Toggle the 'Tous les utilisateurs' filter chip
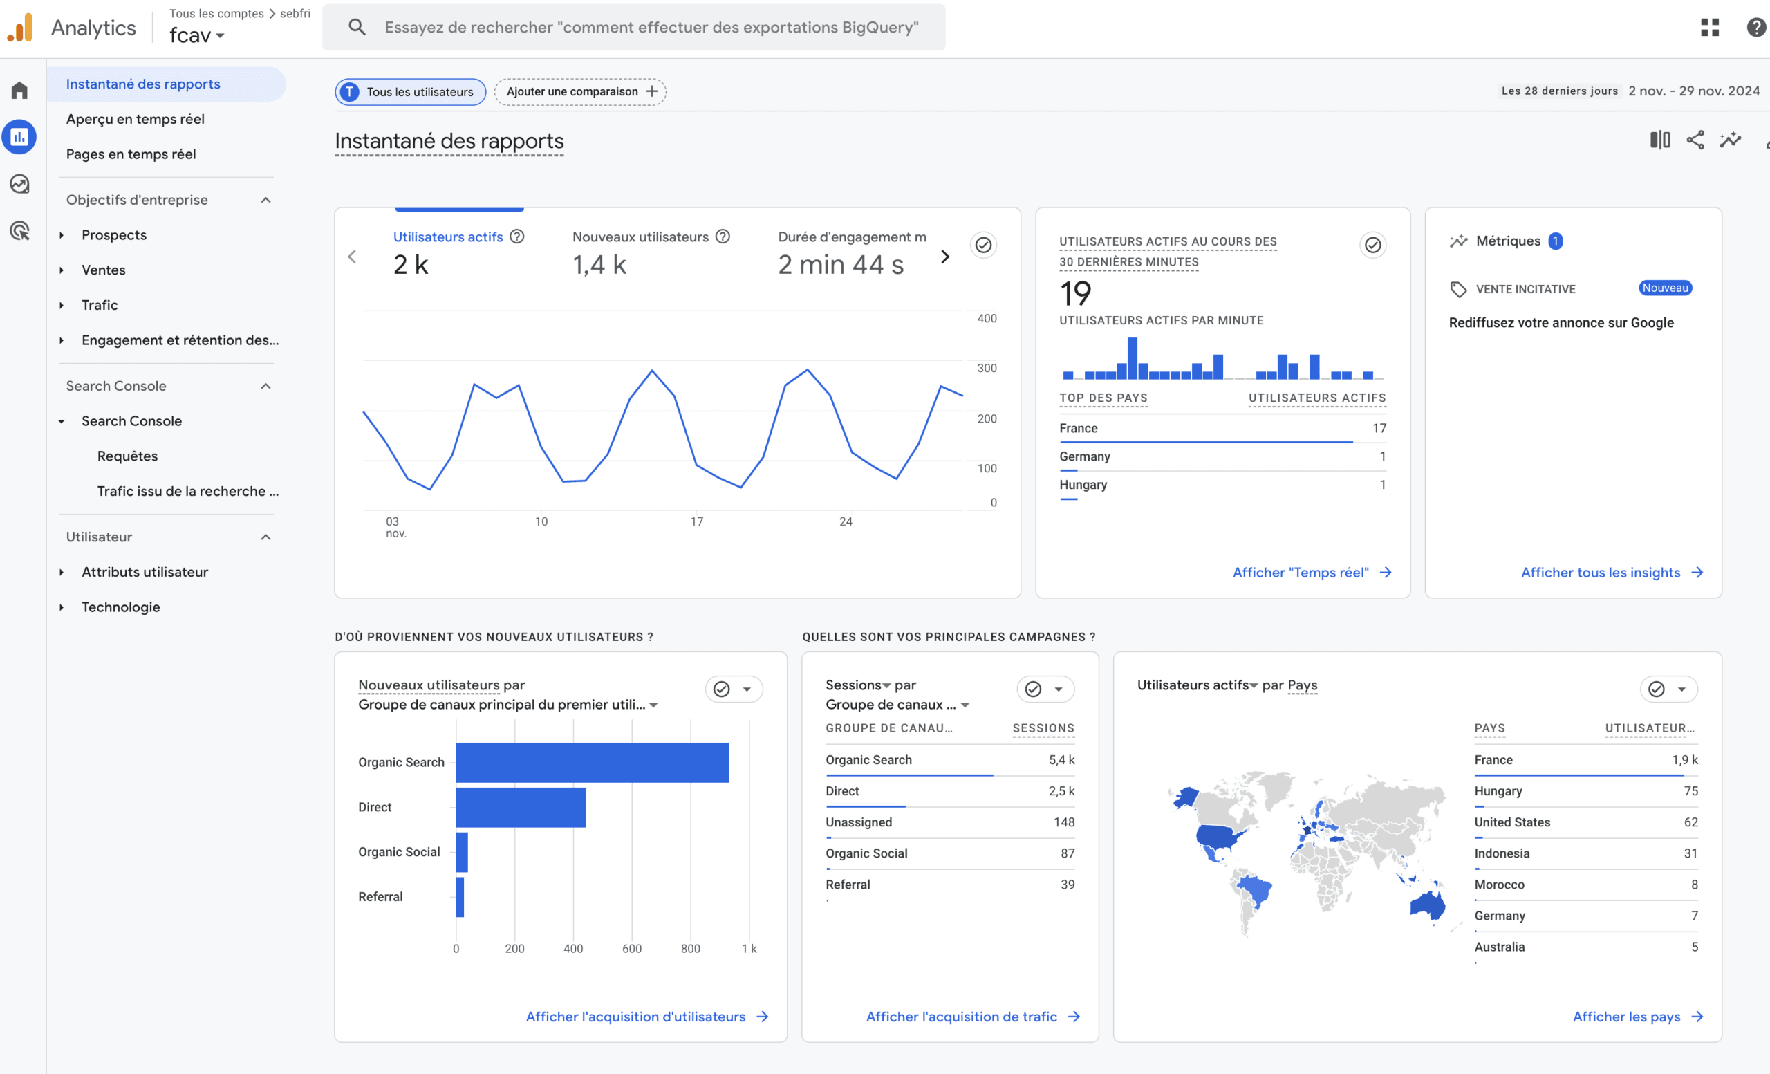The height and width of the screenshot is (1074, 1770). pos(411,91)
